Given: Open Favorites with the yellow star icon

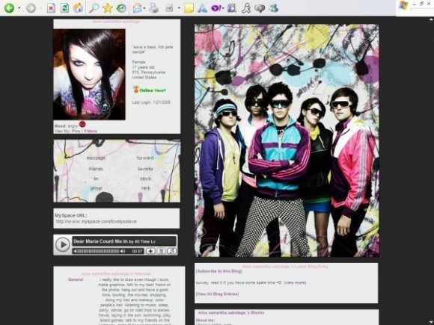Looking at the screenshot, I should [x=108, y=7].
